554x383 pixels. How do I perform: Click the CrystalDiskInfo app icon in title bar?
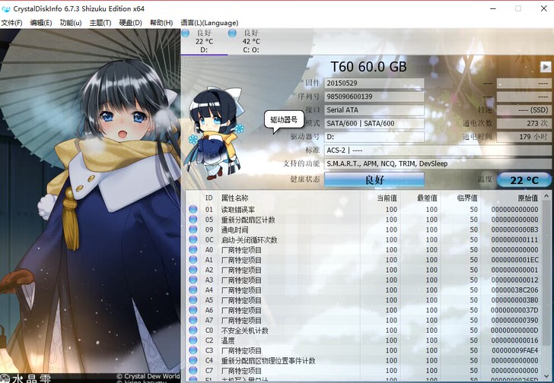pos(6,8)
